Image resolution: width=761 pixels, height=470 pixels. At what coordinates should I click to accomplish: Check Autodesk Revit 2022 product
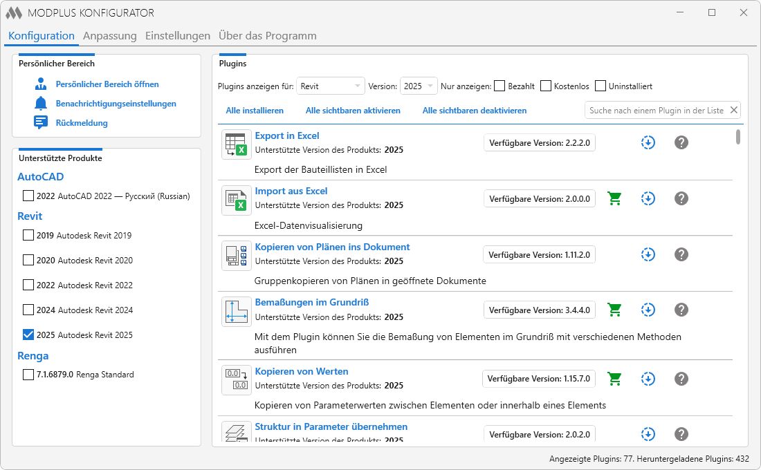pos(28,285)
